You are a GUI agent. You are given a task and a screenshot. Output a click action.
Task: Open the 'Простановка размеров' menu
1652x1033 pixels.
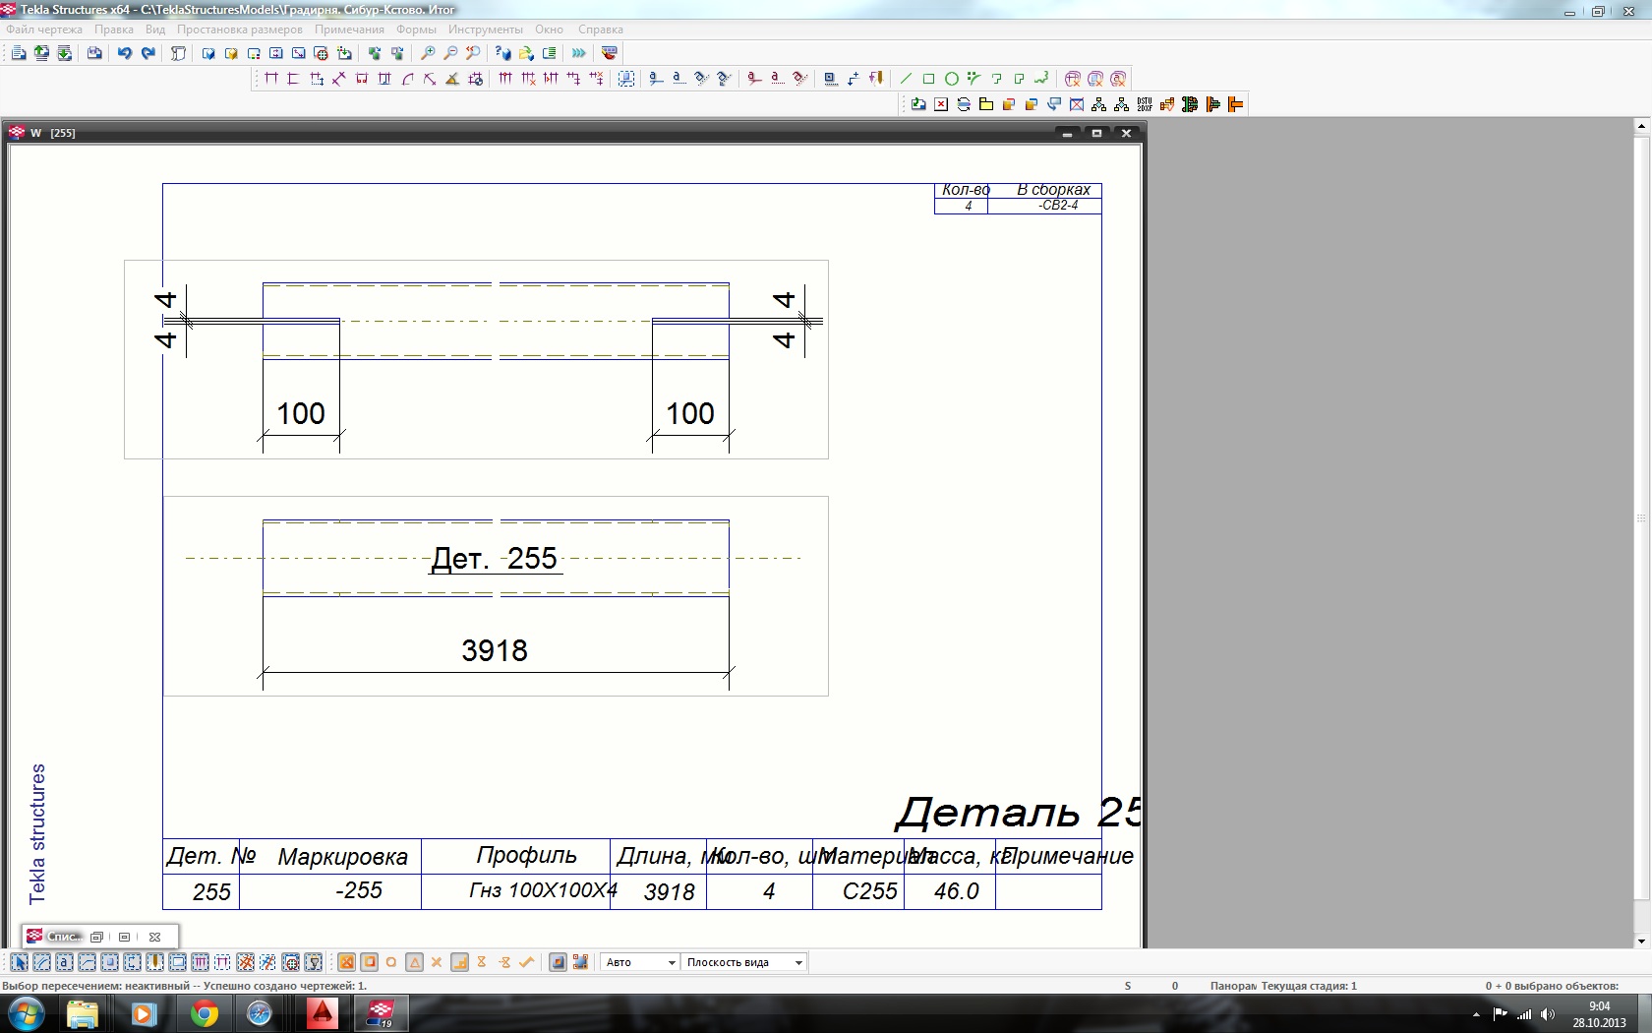[240, 30]
